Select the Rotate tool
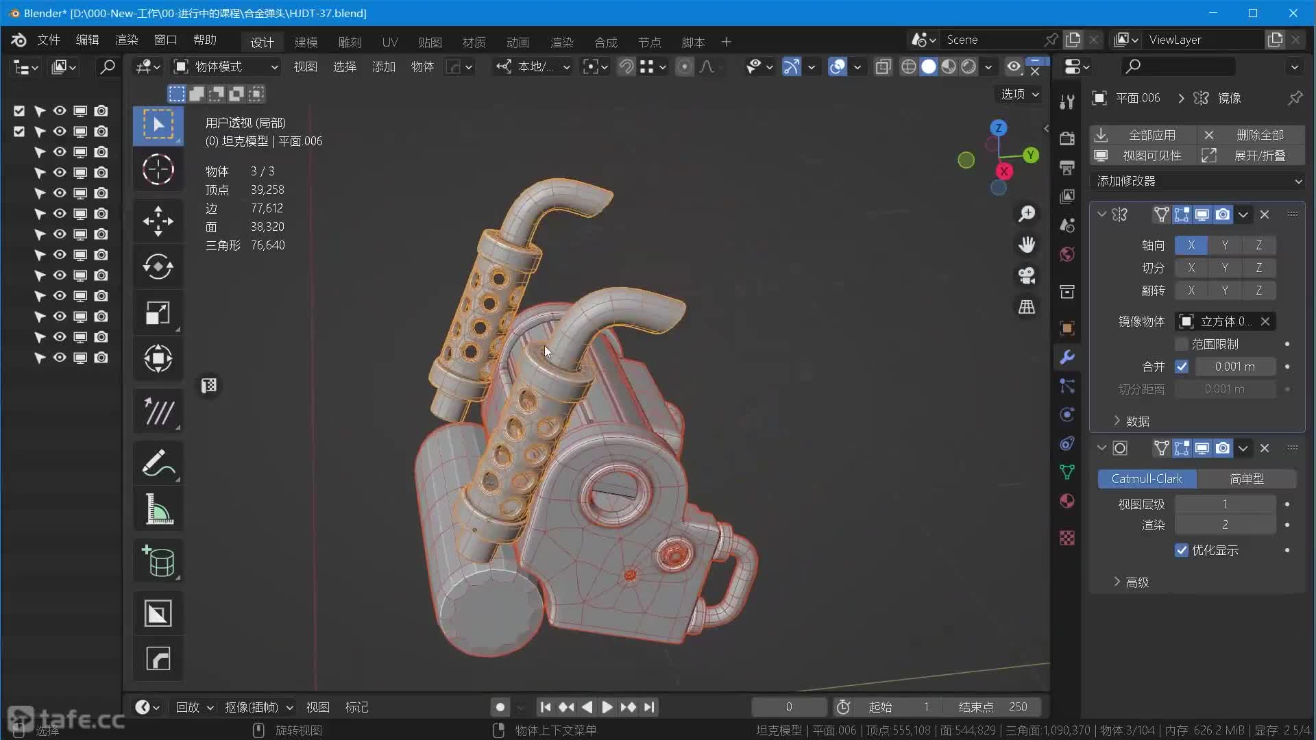Viewport: 1316px width, 740px height. (158, 267)
